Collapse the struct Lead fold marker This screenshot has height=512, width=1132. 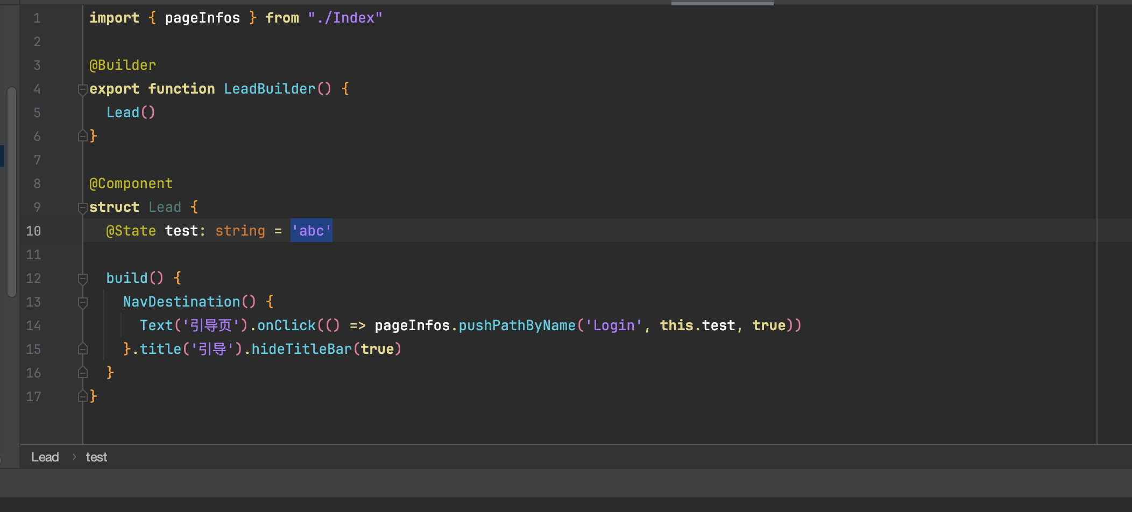pyautogui.click(x=82, y=208)
